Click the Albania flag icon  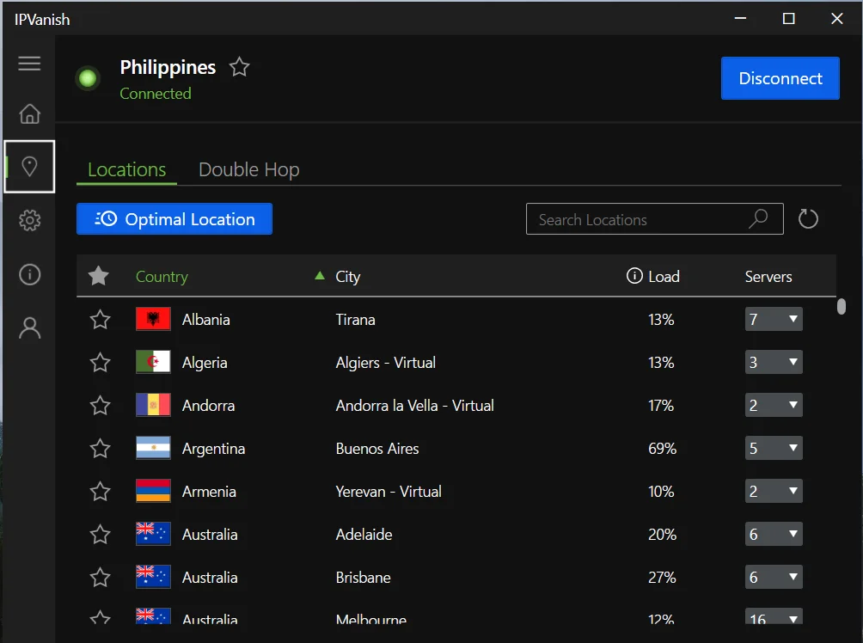(x=153, y=319)
